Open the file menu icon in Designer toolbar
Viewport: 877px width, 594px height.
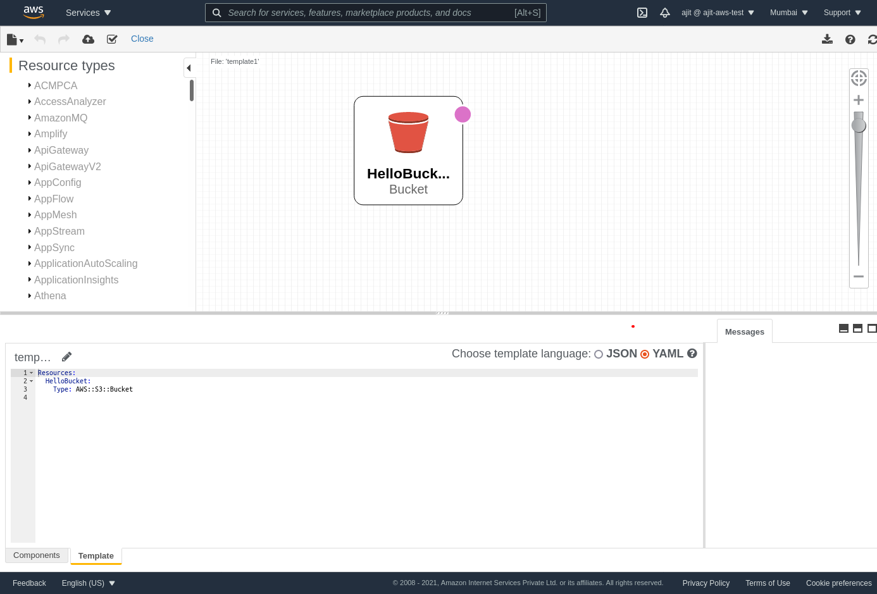[x=15, y=39]
